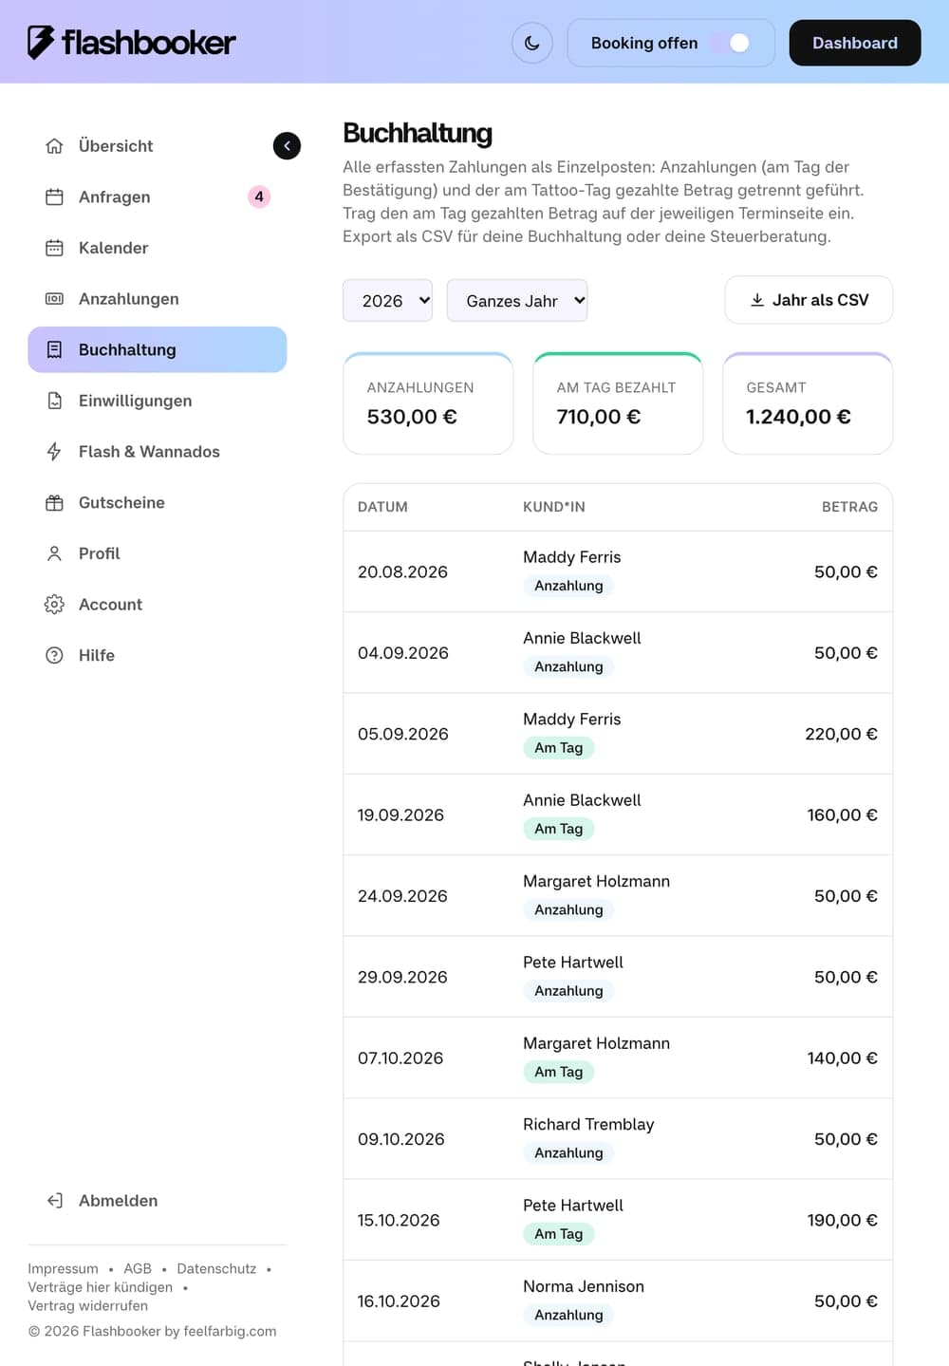Open the 2026 year dropdown

click(x=387, y=301)
